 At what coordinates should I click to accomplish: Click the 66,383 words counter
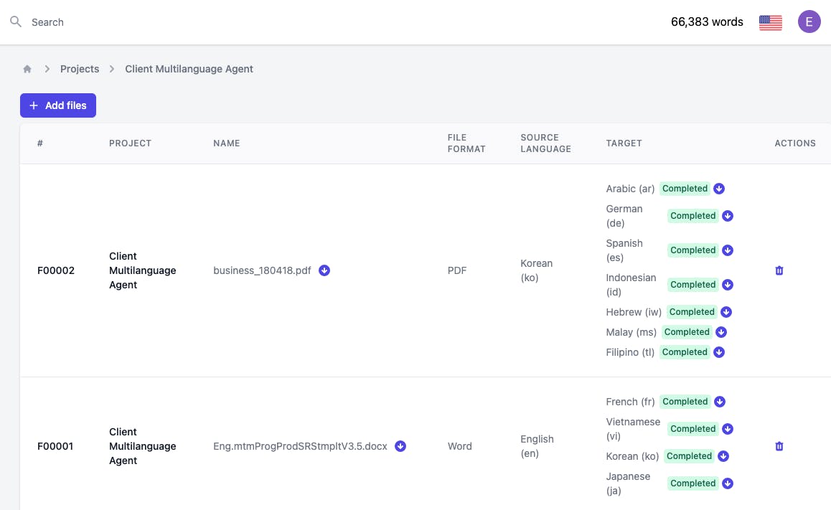[x=707, y=22]
